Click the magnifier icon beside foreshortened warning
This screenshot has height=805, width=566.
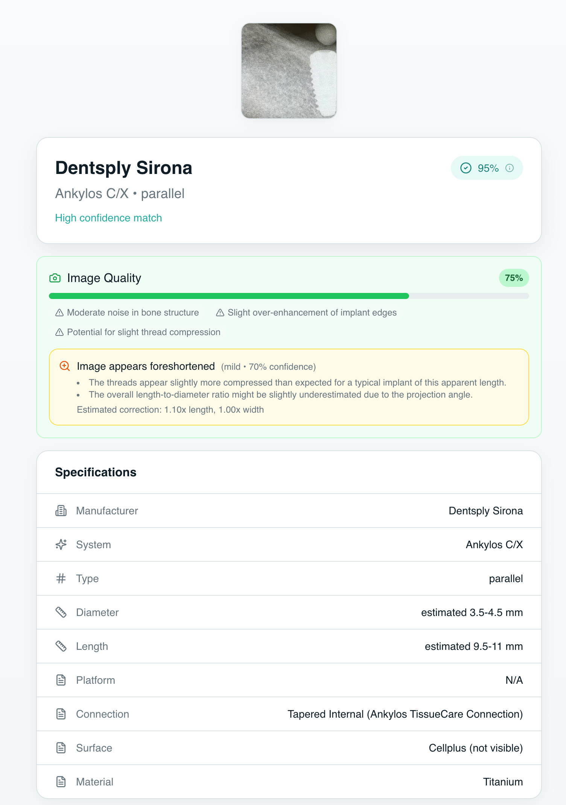[x=65, y=366]
